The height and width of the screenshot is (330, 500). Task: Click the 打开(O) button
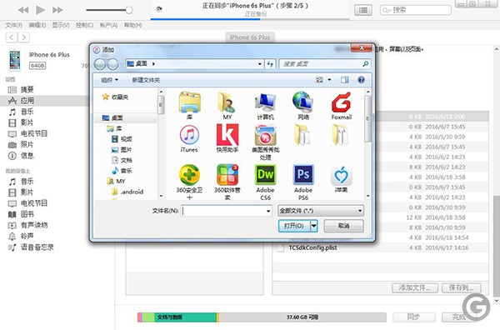[x=294, y=226]
